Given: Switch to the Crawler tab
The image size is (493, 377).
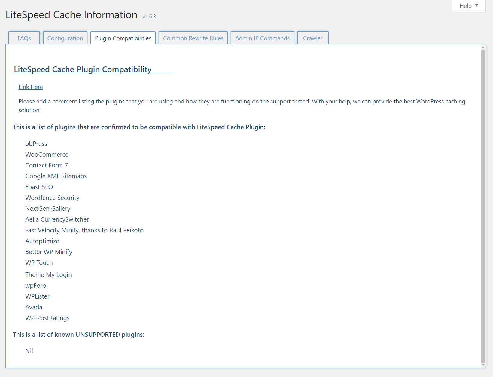Looking at the screenshot, I should [313, 38].
